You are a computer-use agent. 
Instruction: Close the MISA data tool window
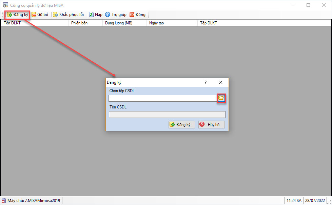(324, 5)
